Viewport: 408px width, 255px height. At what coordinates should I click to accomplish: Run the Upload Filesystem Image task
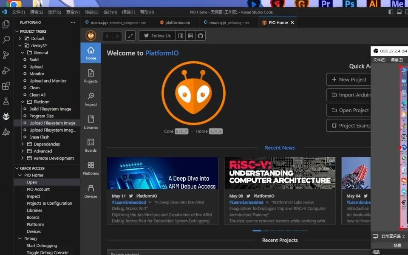coord(52,123)
